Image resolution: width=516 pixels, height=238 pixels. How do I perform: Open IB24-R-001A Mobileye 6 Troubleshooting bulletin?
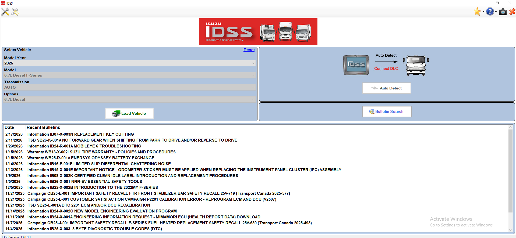pos(84,146)
